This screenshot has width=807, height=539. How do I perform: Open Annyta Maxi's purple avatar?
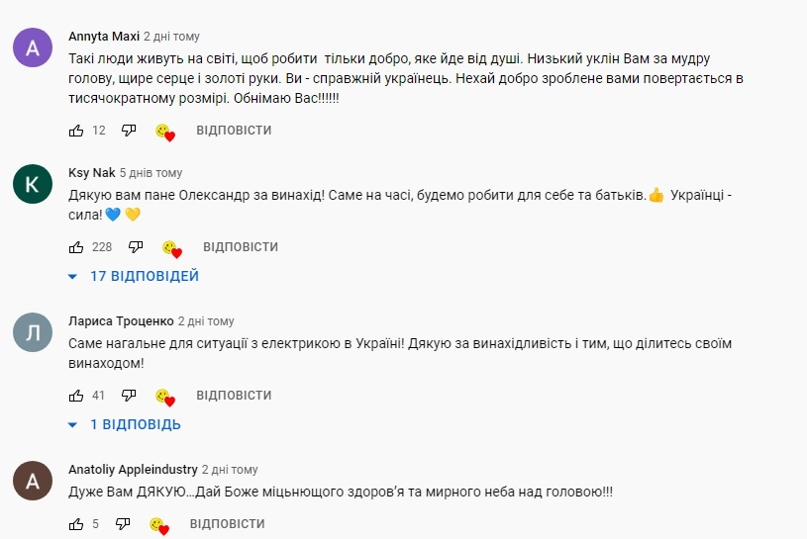tap(33, 47)
